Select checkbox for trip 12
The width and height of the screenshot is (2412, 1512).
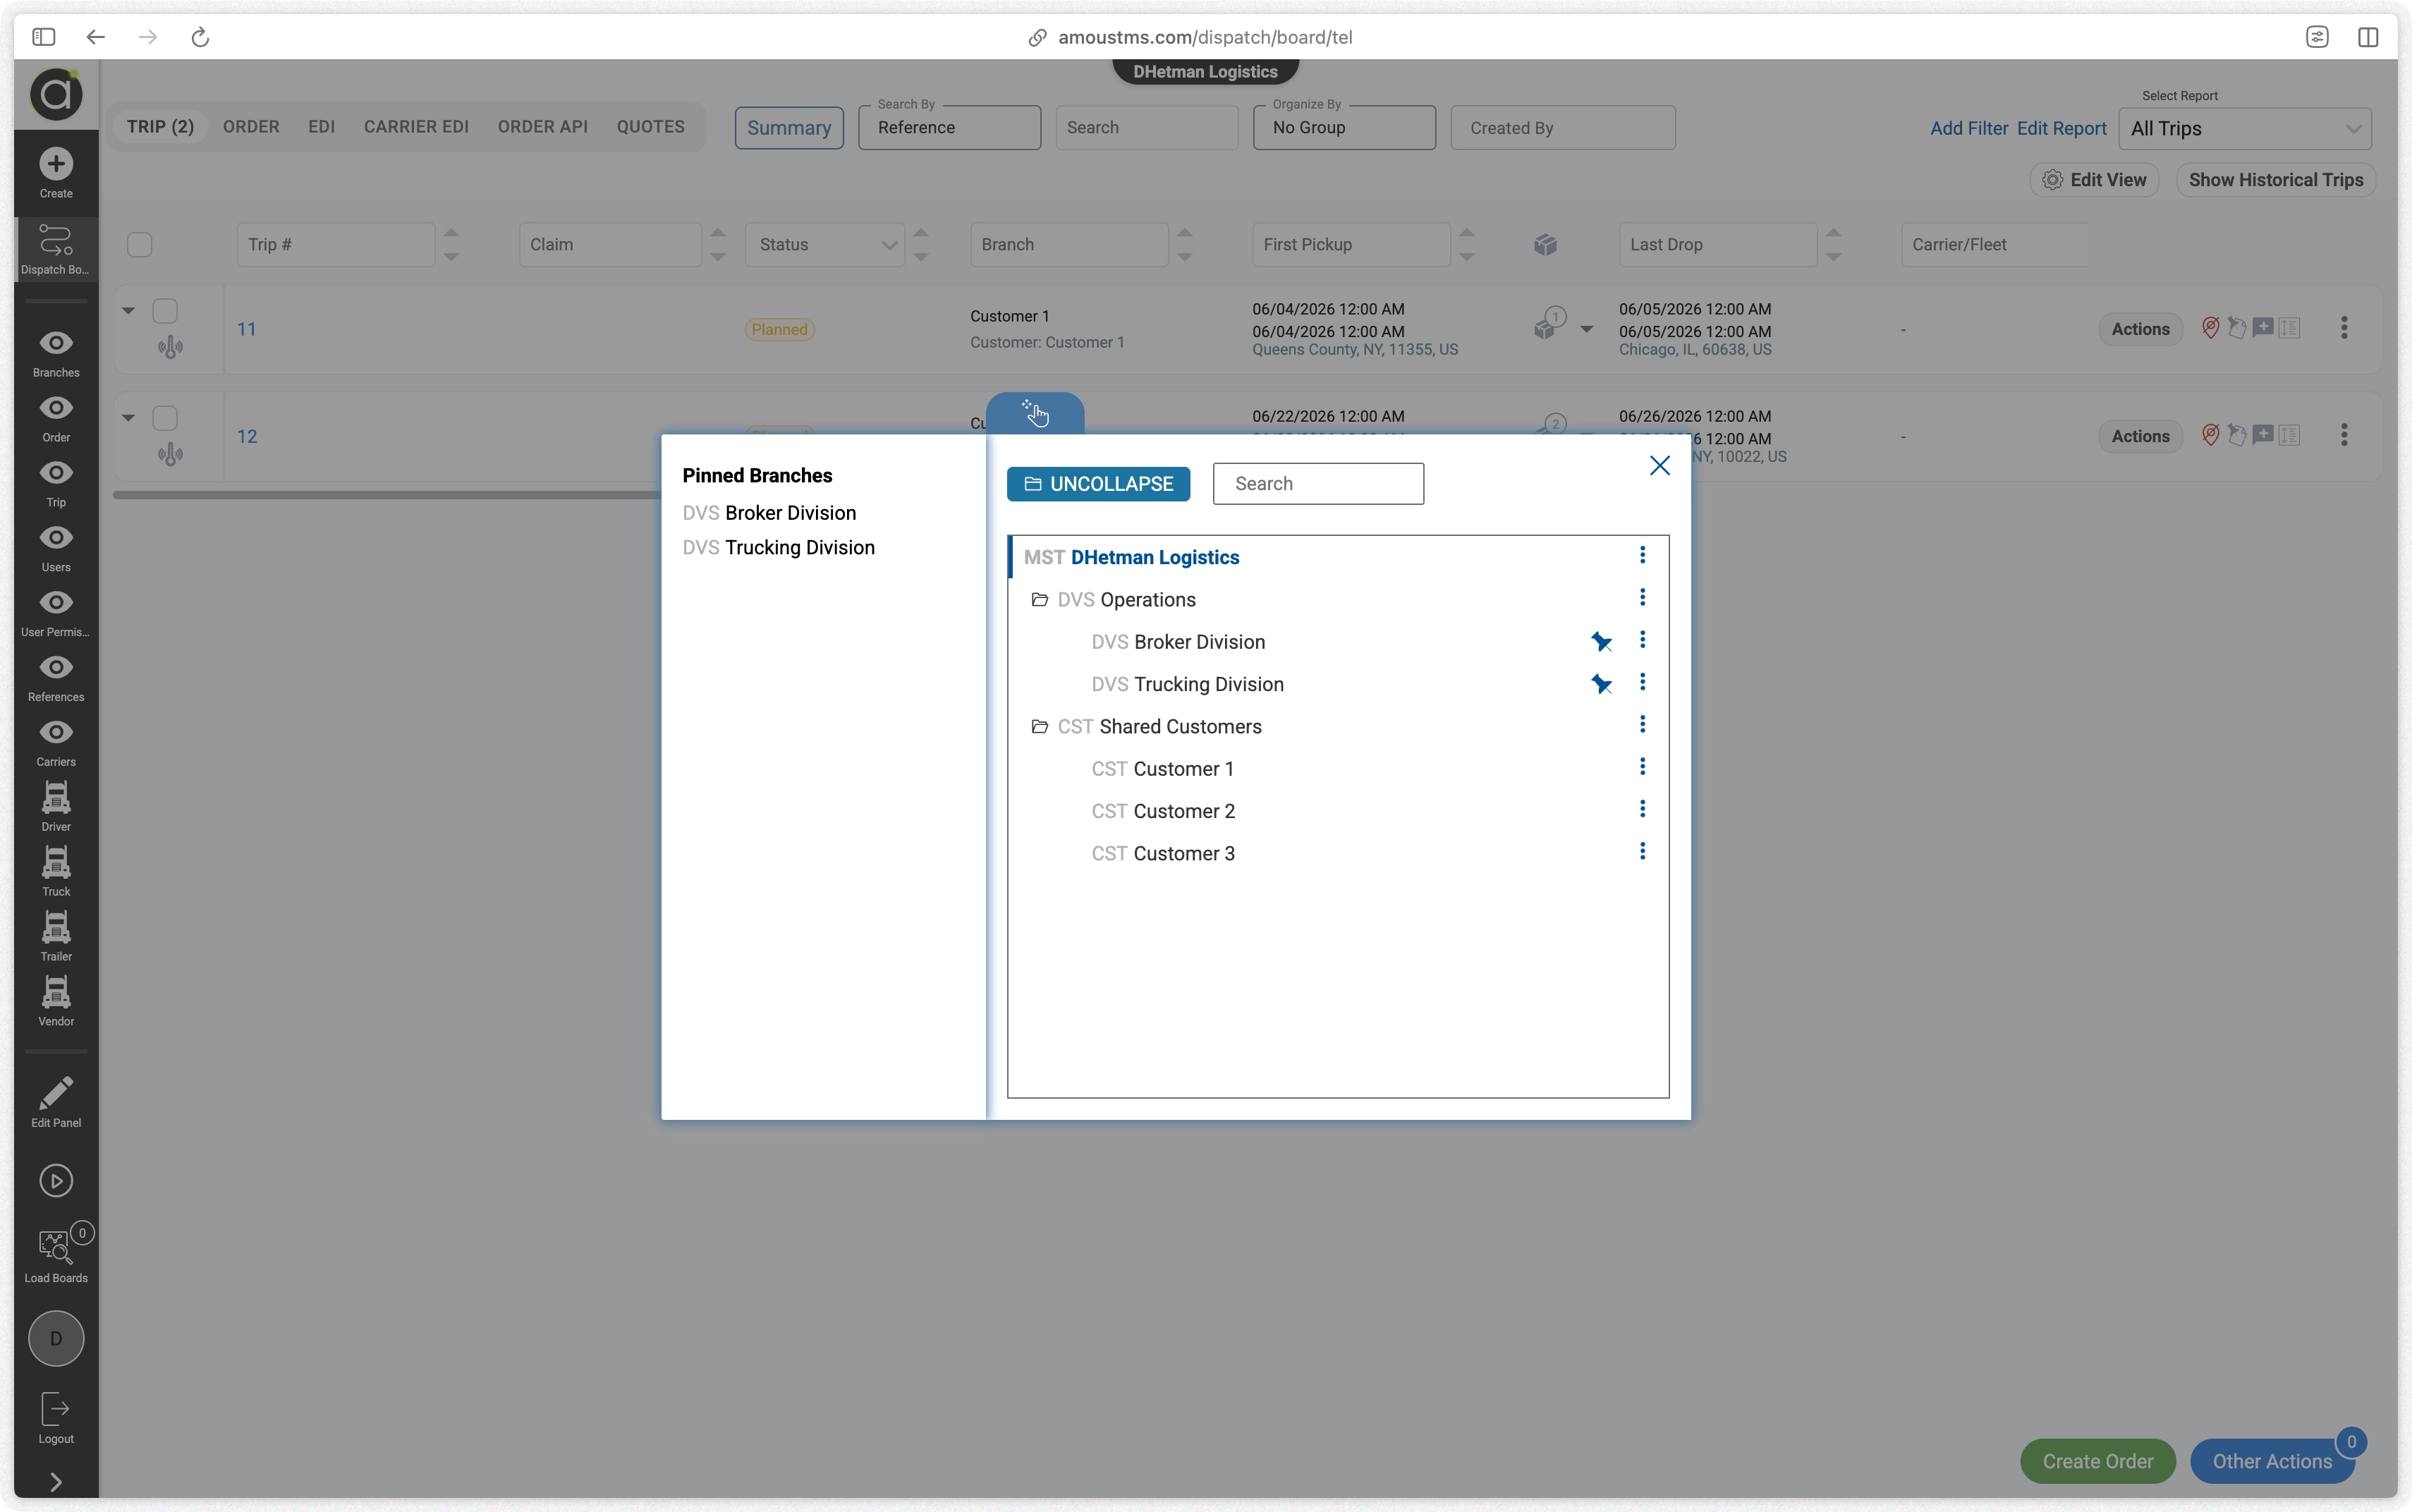(x=165, y=418)
